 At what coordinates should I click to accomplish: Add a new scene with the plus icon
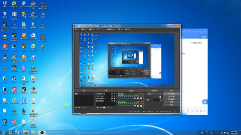click(76, 108)
